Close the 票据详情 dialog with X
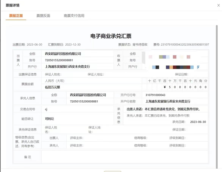The height and width of the screenshot is (172, 222). [218, 5]
